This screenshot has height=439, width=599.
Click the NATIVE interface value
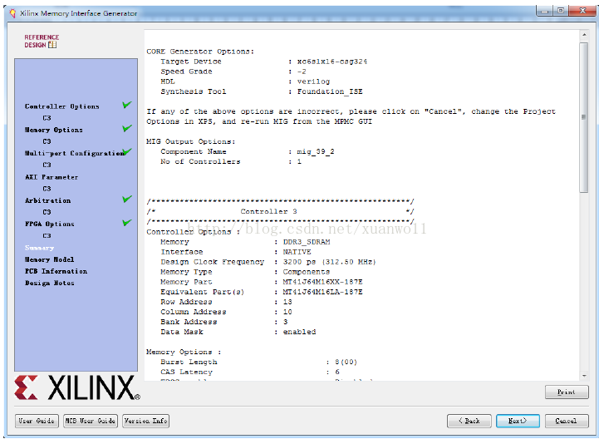(297, 252)
